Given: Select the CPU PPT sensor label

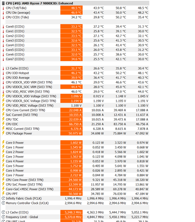Looking at the screenshot, I should point(12,194).
